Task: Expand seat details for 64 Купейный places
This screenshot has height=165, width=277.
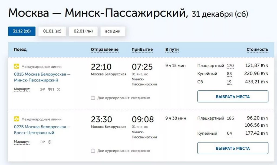Action: tap(229, 133)
